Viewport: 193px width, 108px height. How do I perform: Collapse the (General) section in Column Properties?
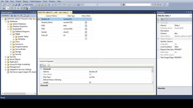pos(41,69)
